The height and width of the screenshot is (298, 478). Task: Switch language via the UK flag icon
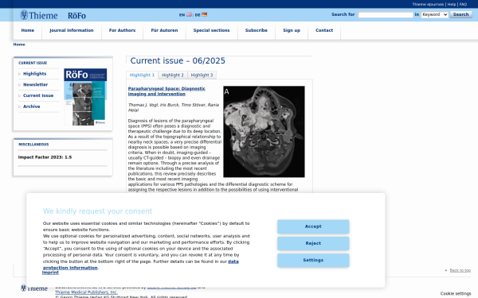click(x=189, y=14)
